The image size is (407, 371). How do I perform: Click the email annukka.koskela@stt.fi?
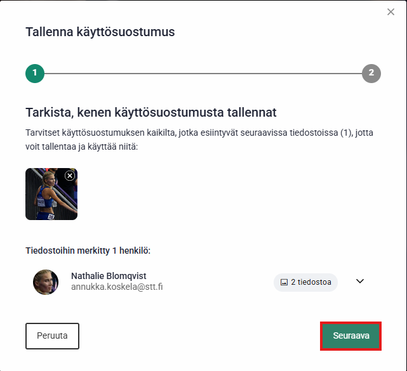click(117, 287)
